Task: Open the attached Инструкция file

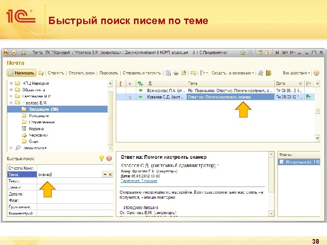Action: (x=299, y=162)
